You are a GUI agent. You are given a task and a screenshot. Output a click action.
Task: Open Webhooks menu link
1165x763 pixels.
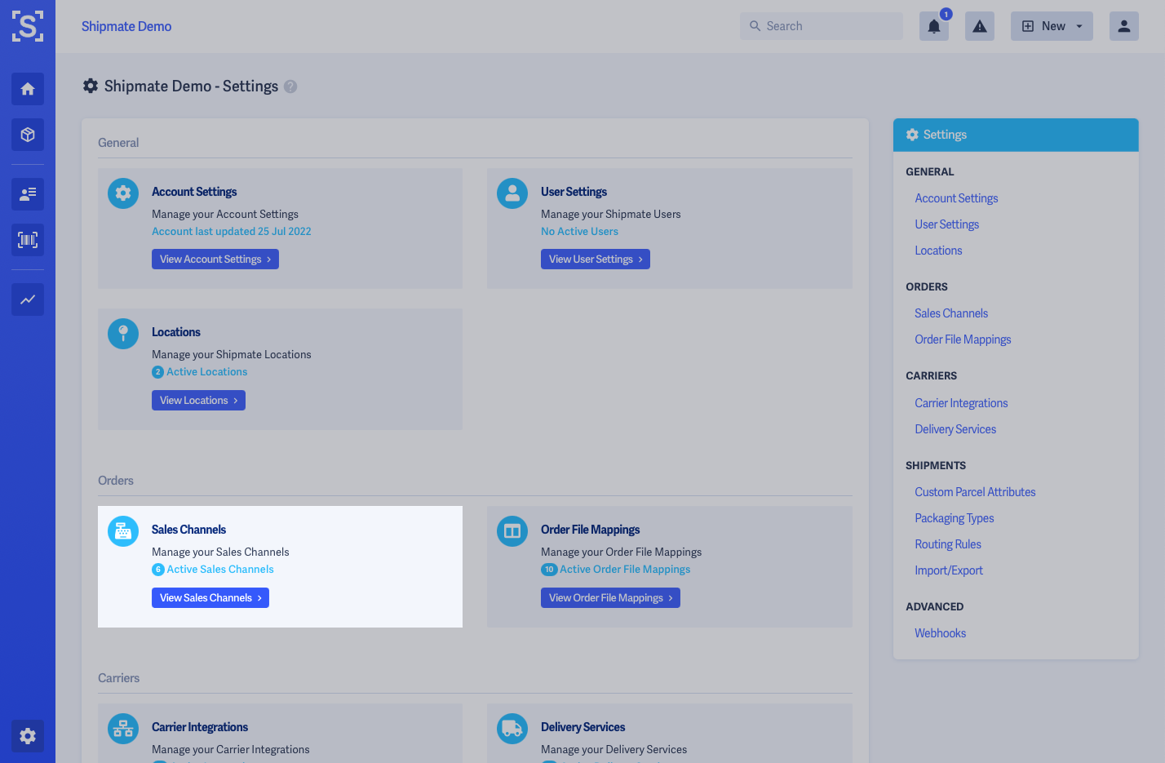[940, 633]
